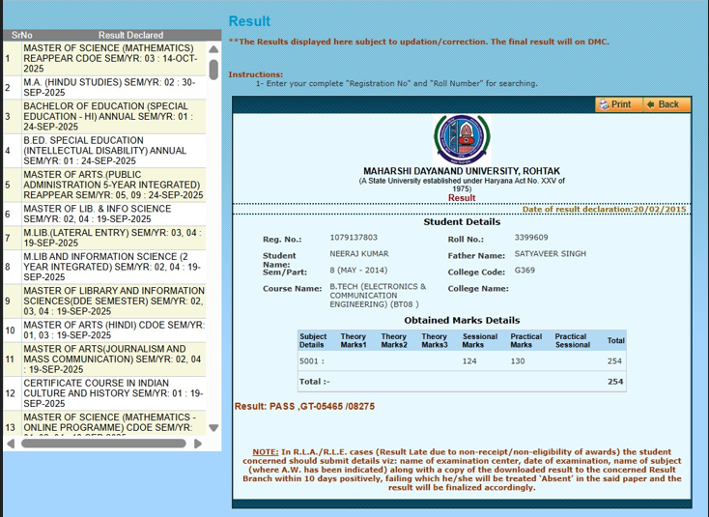Open Bachelor of Education (Special Education - HI) result
The height and width of the screenshot is (517, 709).
tap(104, 116)
